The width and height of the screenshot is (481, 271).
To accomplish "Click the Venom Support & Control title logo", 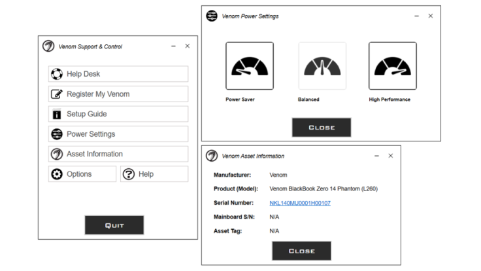I will pos(48,46).
